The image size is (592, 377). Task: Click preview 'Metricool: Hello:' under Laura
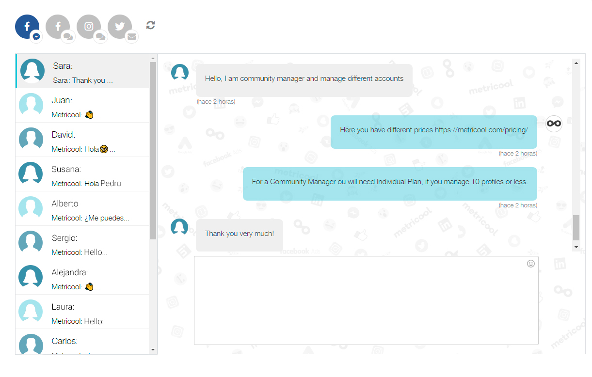[78, 321]
